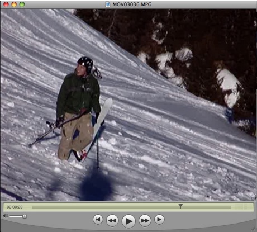Close the MOV03036.MPG window

[x=6, y=4]
